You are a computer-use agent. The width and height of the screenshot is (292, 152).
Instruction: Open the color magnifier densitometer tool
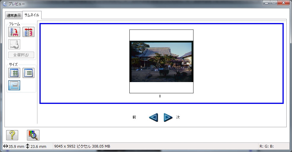click(x=33, y=135)
